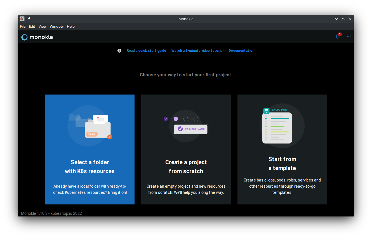Viewport: 372px width, 238px height.
Task: Click the PROJECT_NAME steps illustration
Action: pyautogui.click(x=186, y=126)
